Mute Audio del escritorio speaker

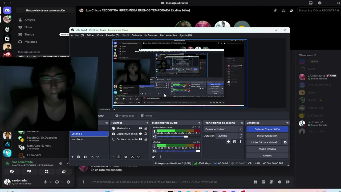(154, 137)
